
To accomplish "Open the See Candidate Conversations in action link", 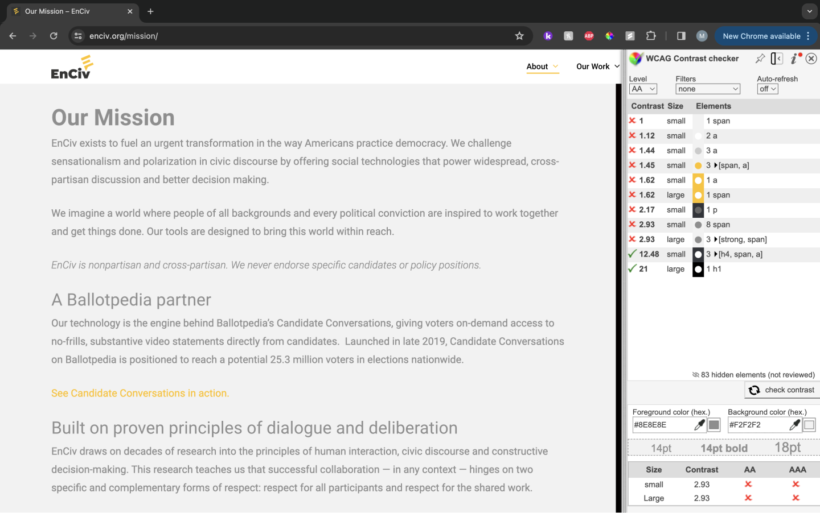I will pyautogui.click(x=140, y=394).
